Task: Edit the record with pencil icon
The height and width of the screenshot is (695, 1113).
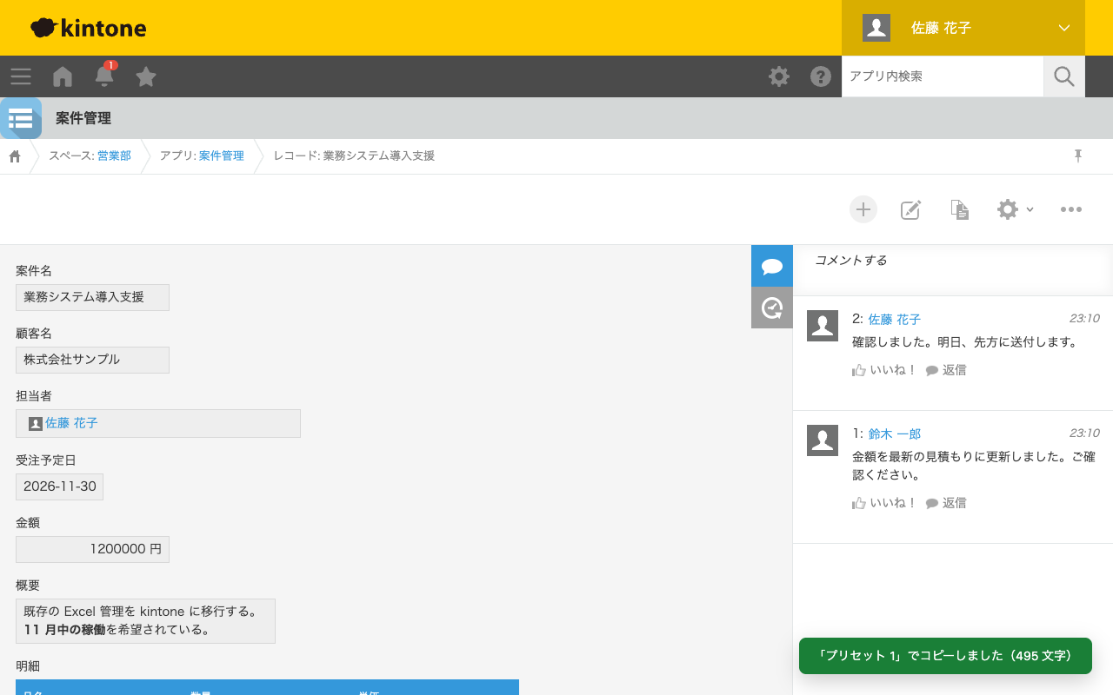Action: click(x=910, y=209)
